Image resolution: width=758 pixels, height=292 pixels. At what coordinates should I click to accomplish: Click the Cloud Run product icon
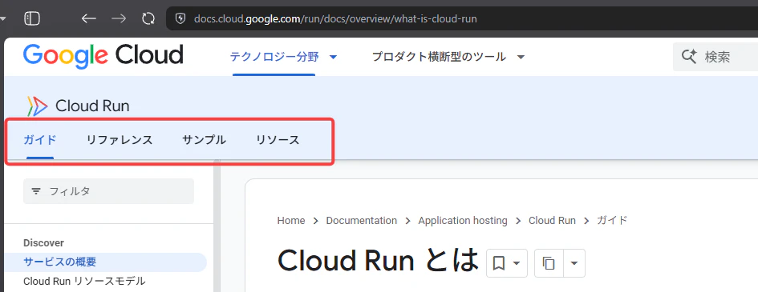(x=38, y=106)
